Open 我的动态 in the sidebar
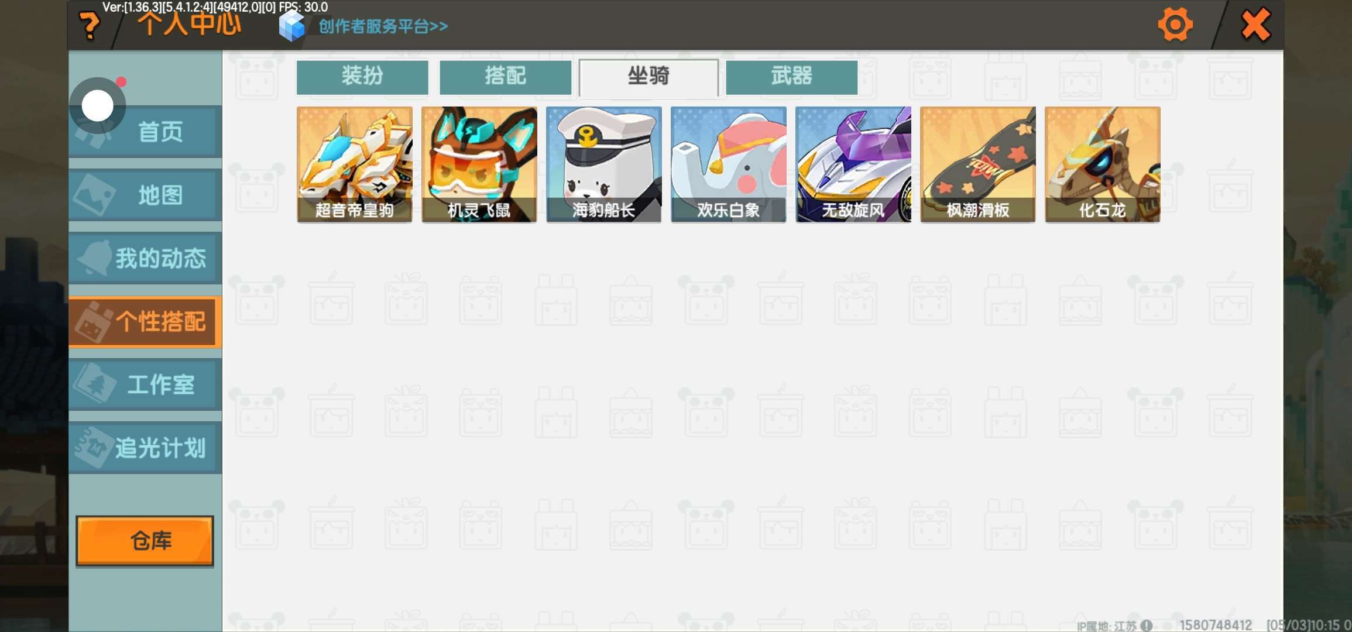This screenshot has height=632, width=1352. click(x=145, y=258)
